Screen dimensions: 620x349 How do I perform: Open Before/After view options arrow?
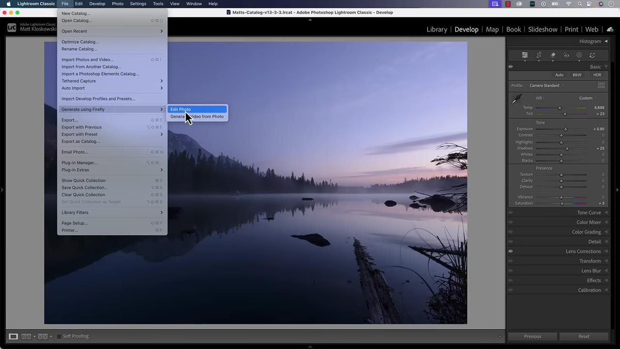tap(51, 337)
